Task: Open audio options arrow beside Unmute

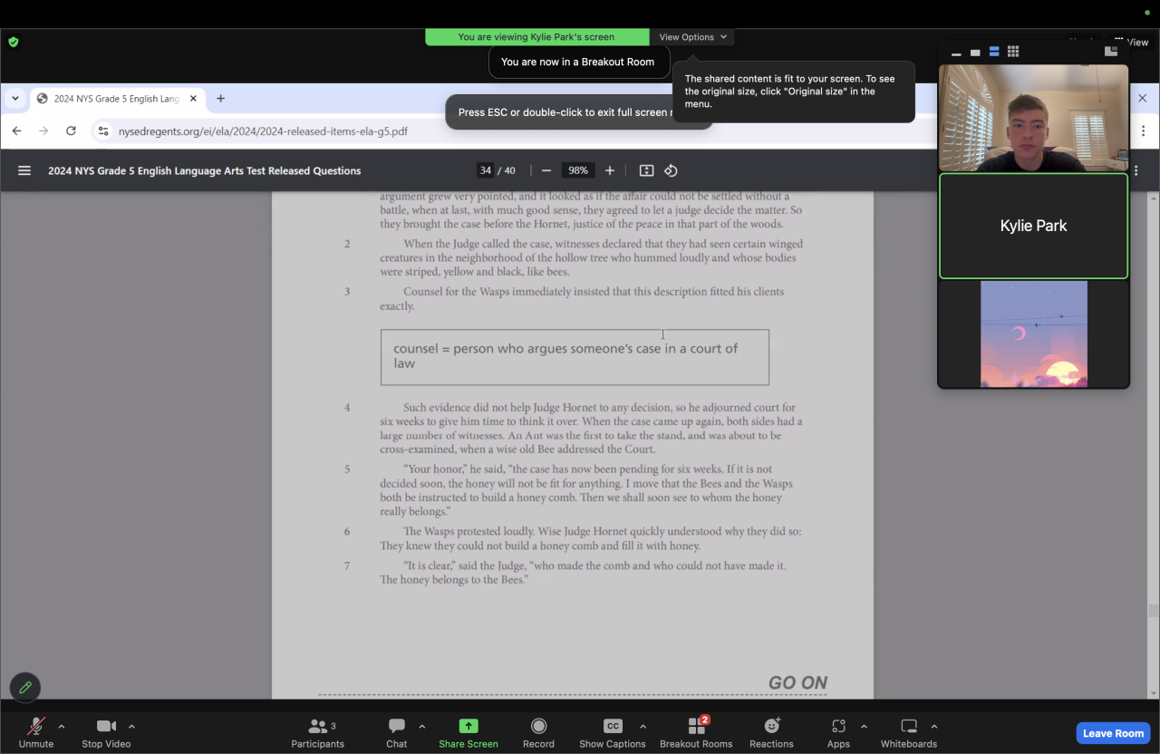Action: 62,726
